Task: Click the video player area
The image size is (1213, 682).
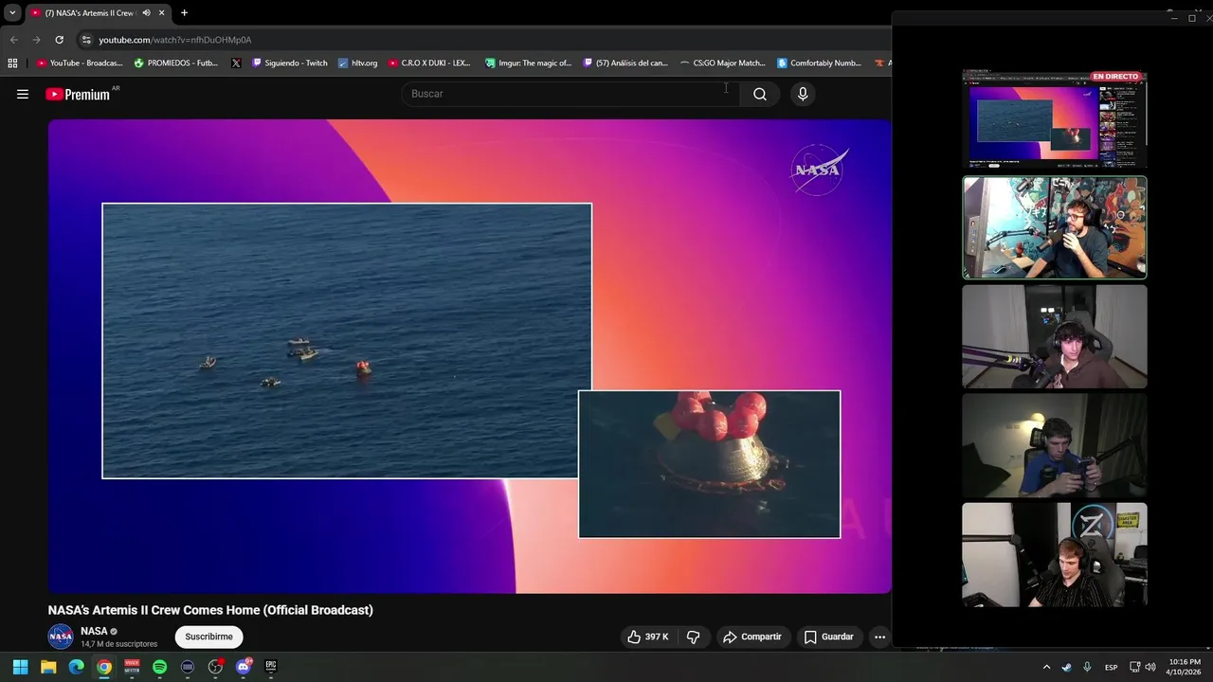Action: 470,356
